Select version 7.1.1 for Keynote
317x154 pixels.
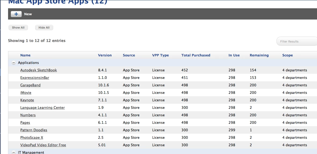(102, 100)
